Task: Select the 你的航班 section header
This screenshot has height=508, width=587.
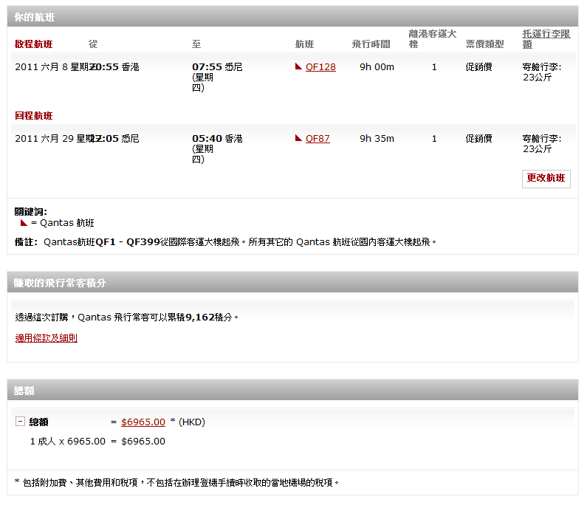Action: tap(34, 17)
